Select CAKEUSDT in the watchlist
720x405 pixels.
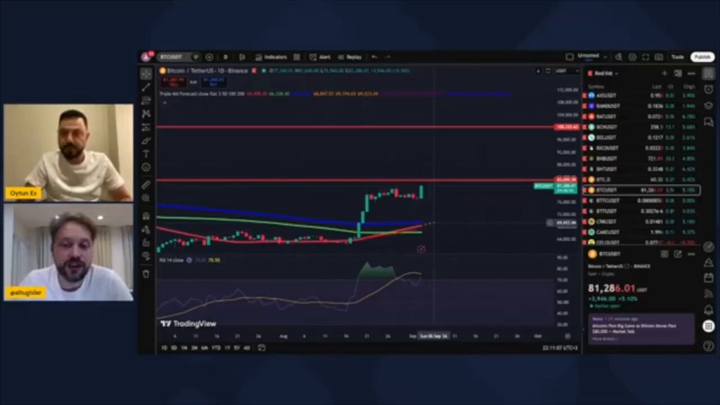click(x=641, y=232)
